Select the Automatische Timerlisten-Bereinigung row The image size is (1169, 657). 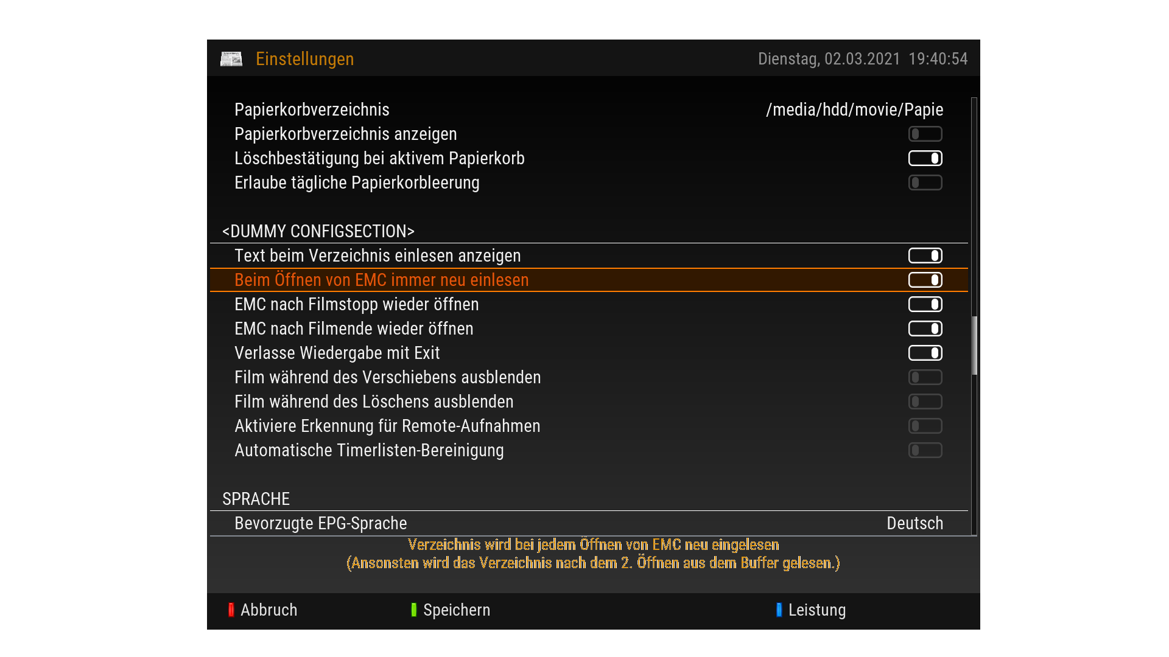369,450
